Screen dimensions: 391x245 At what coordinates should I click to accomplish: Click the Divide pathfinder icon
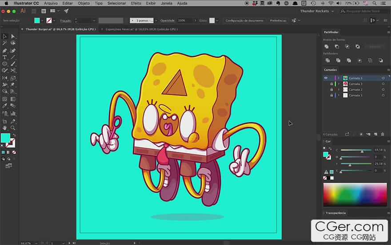coord(327,60)
